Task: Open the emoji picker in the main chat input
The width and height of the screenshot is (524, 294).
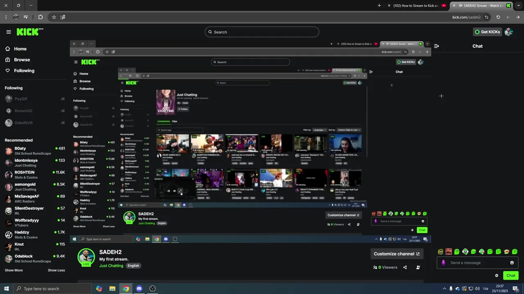Action: pos(512,263)
